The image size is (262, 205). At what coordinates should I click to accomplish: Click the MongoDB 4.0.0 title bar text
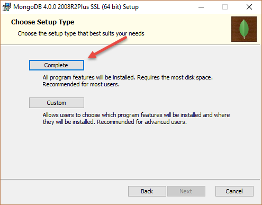point(76,7)
